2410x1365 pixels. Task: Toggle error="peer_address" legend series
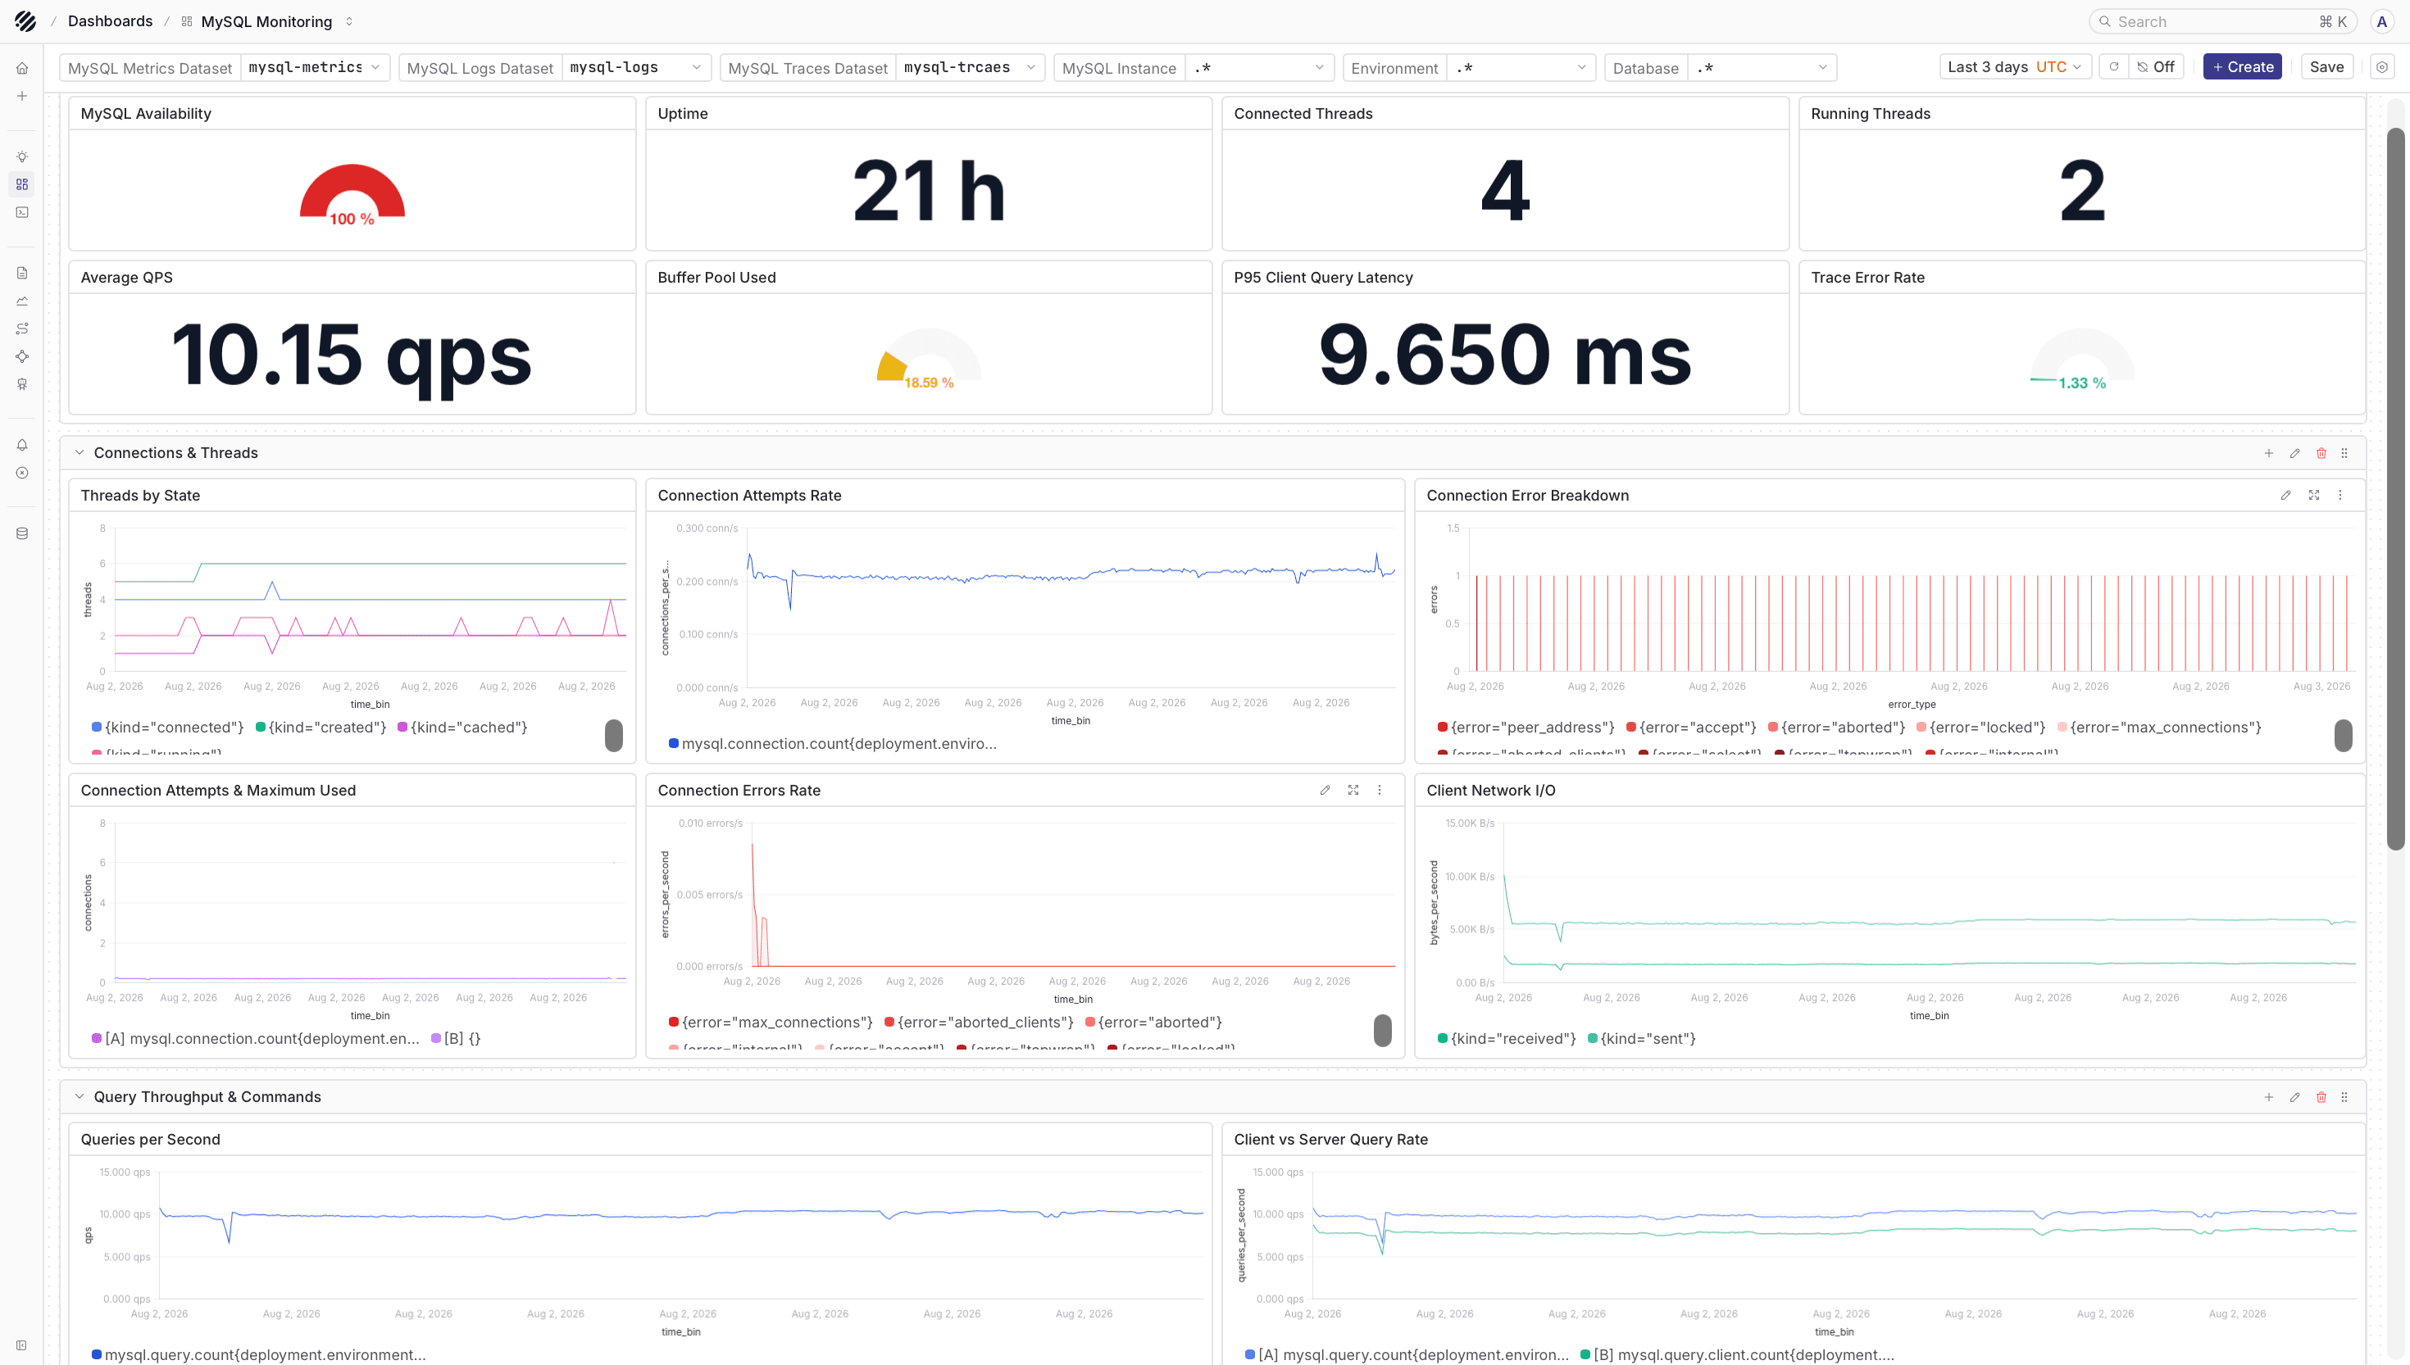[x=1526, y=728]
